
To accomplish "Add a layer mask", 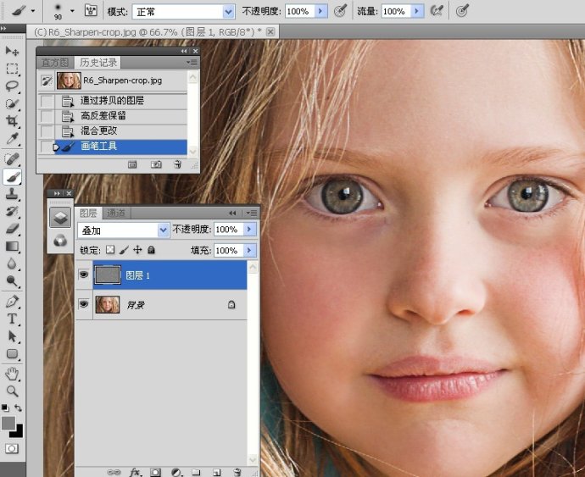I will tap(156, 472).
